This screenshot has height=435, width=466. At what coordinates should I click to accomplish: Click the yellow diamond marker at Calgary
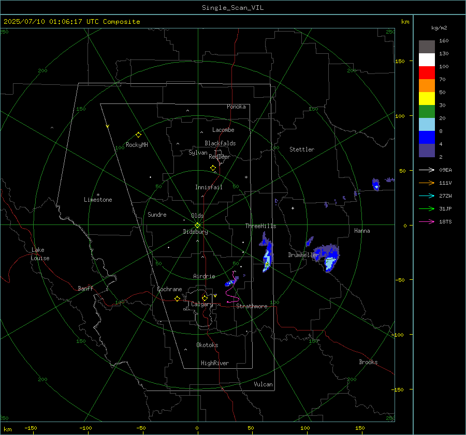[205, 298]
